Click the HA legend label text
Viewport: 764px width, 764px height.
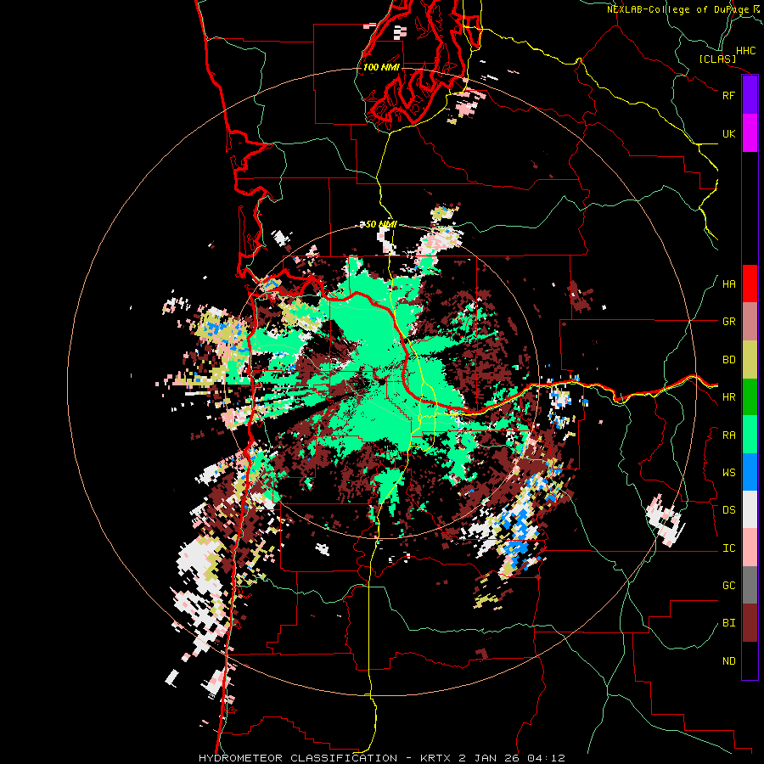point(728,284)
